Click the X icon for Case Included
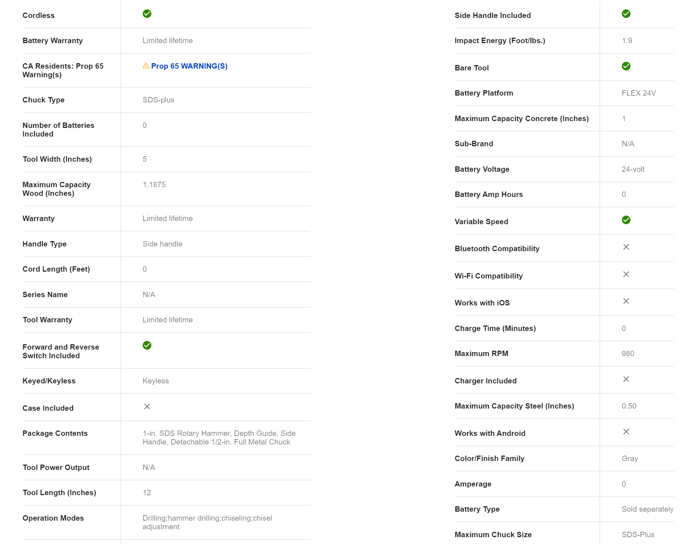This screenshot has height=544, width=688. pos(147,407)
